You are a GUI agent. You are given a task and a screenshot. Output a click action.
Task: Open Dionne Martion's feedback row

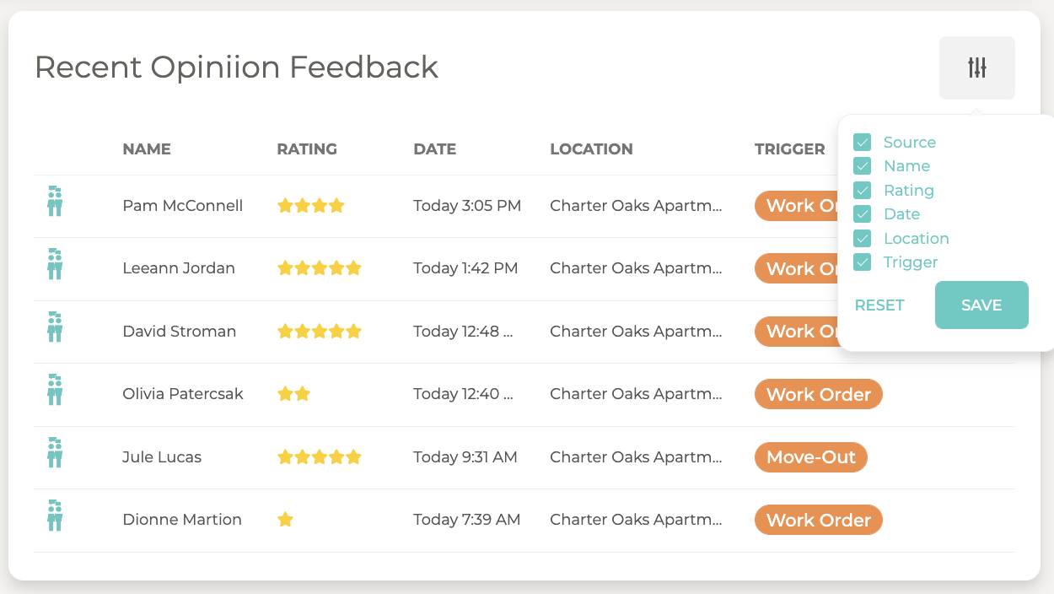[x=524, y=521]
